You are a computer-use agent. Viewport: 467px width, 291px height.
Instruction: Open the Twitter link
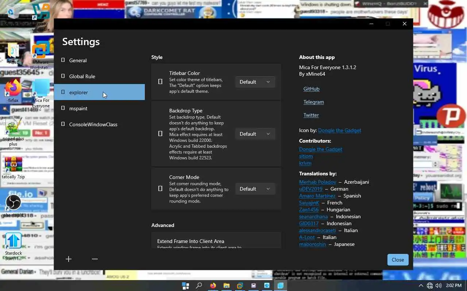[x=311, y=115]
